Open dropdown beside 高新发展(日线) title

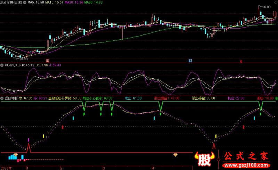(x=25, y=2)
